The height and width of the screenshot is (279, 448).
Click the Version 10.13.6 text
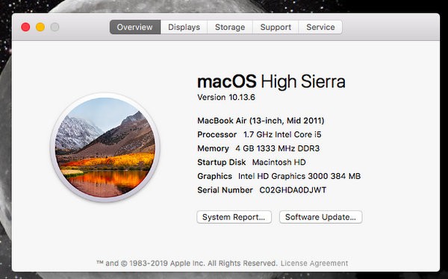coord(226,98)
